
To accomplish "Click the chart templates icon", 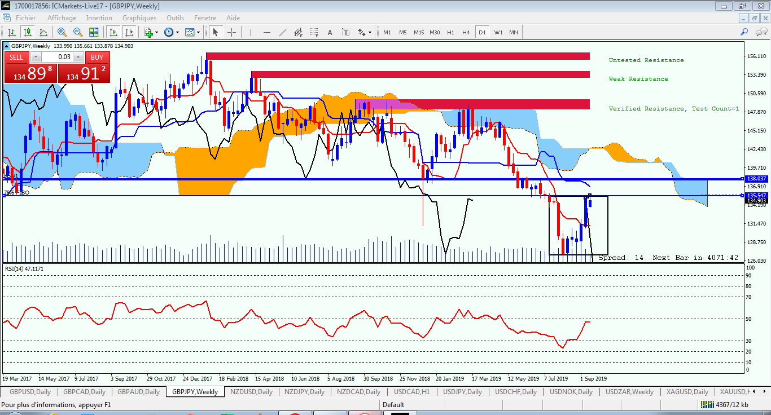I will pos(190,32).
